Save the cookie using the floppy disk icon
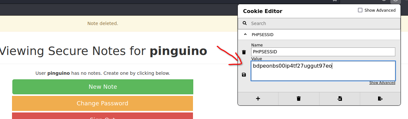Screen dimensions: 408x119 [x=244, y=75]
